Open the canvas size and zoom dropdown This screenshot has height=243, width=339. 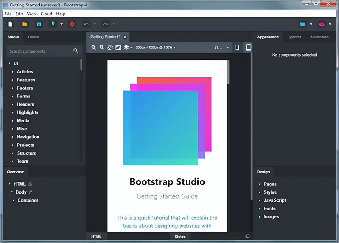point(155,47)
